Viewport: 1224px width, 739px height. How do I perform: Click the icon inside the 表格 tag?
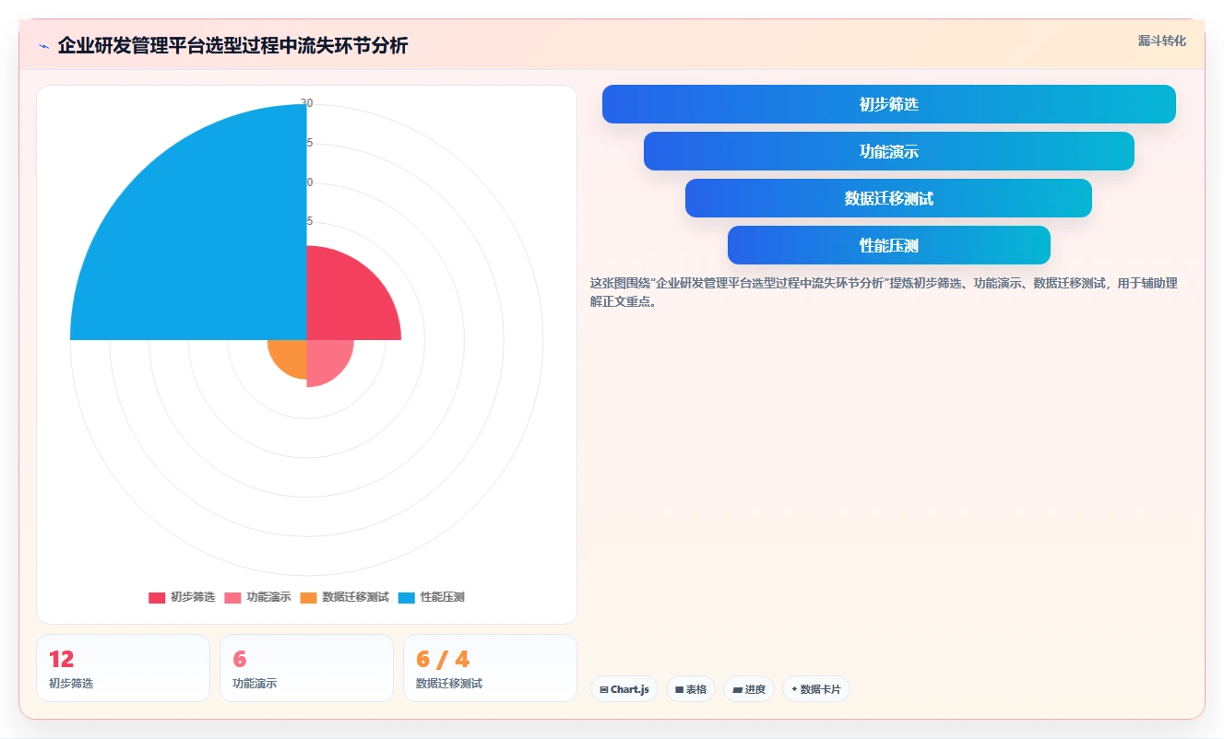click(x=679, y=689)
